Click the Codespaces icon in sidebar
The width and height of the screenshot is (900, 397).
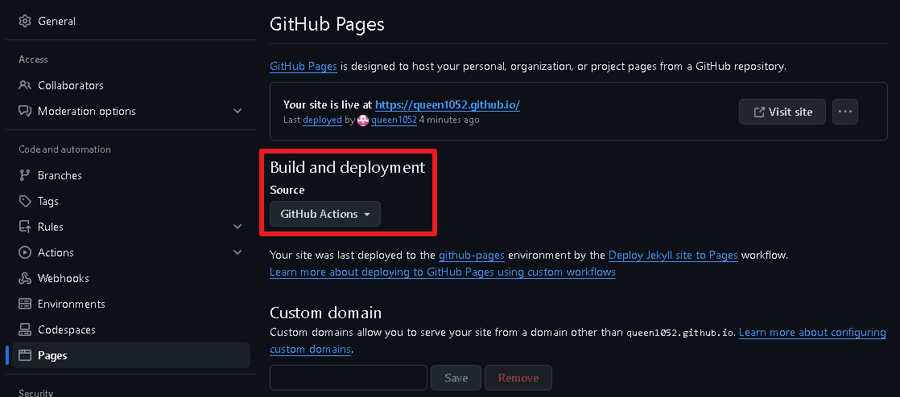click(24, 329)
